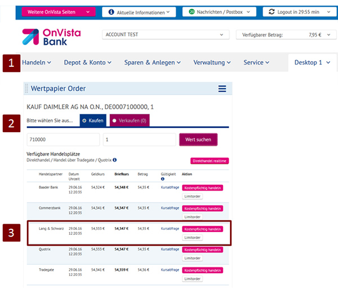Click the security number field containing 710000

coord(63,139)
